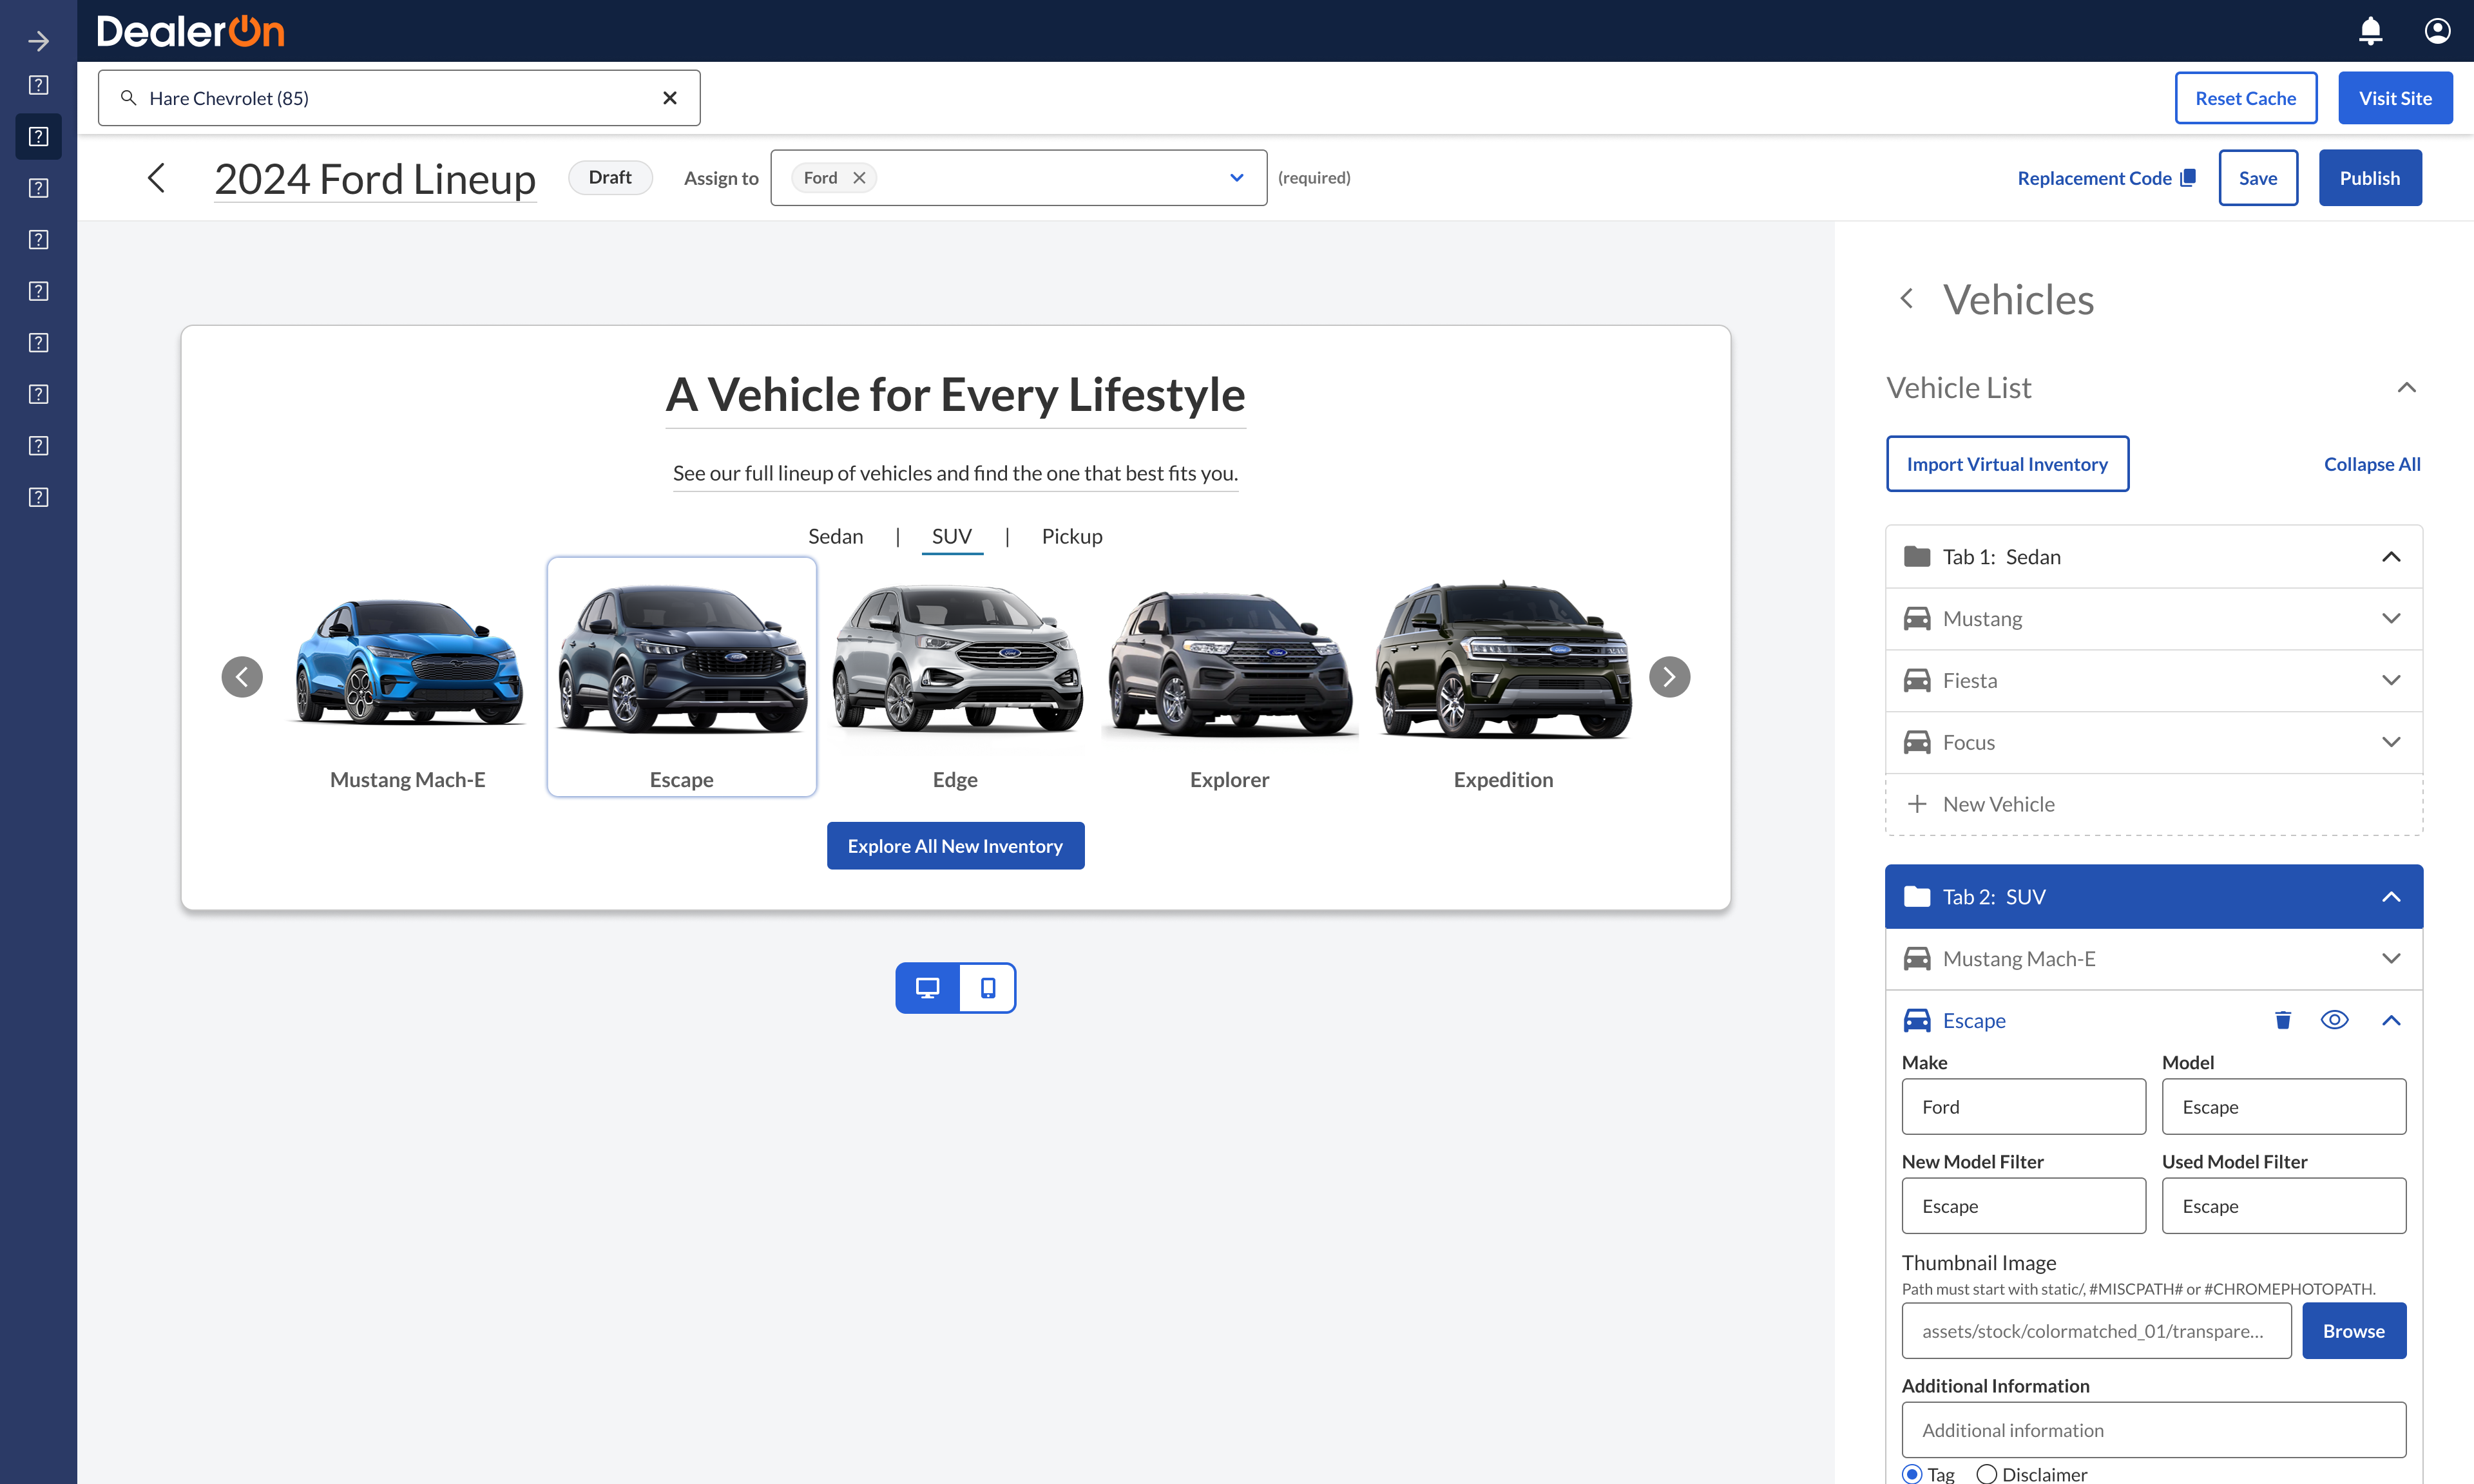Click the DealerOn logo
Screen dimensions: 2474x1484
tap(191, 31)
